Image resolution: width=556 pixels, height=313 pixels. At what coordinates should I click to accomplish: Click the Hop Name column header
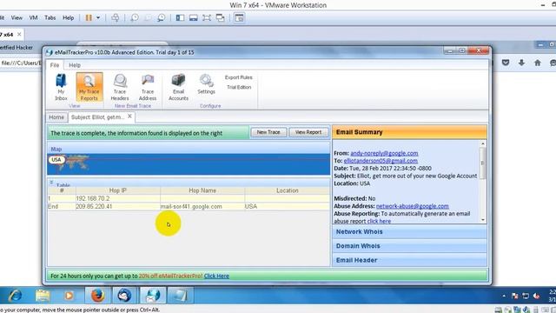click(202, 190)
